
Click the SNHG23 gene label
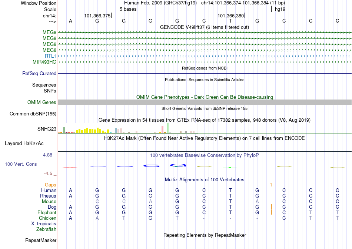click(x=47, y=129)
